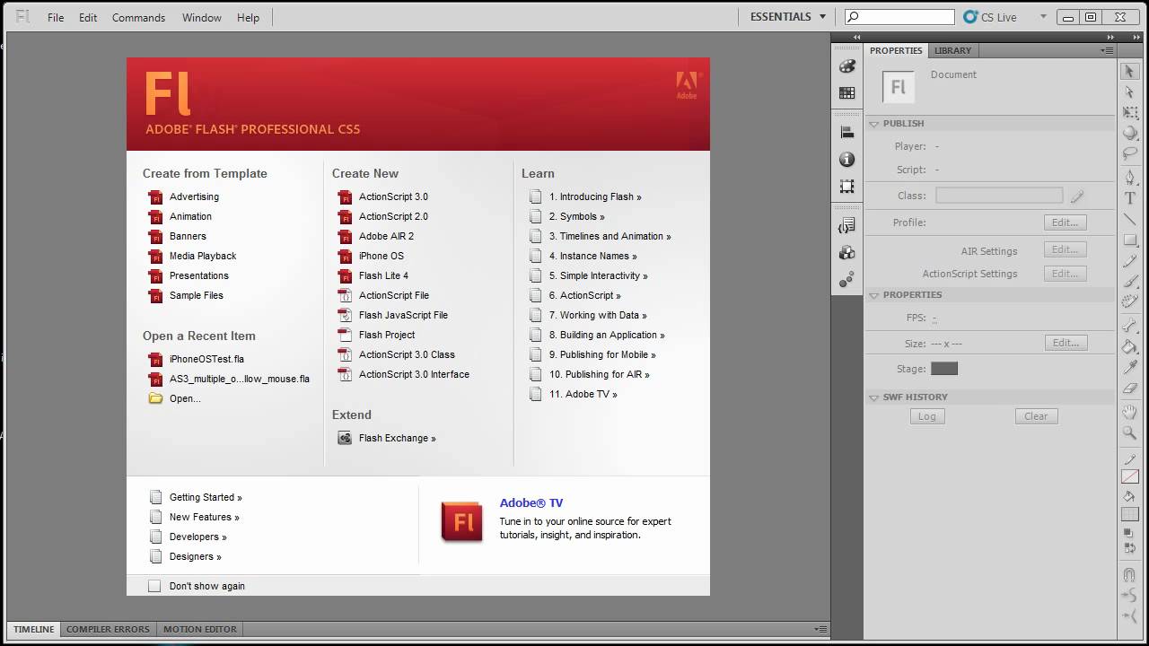The image size is (1149, 646).
Task: Select the Brush tool
Action: click(1130, 282)
